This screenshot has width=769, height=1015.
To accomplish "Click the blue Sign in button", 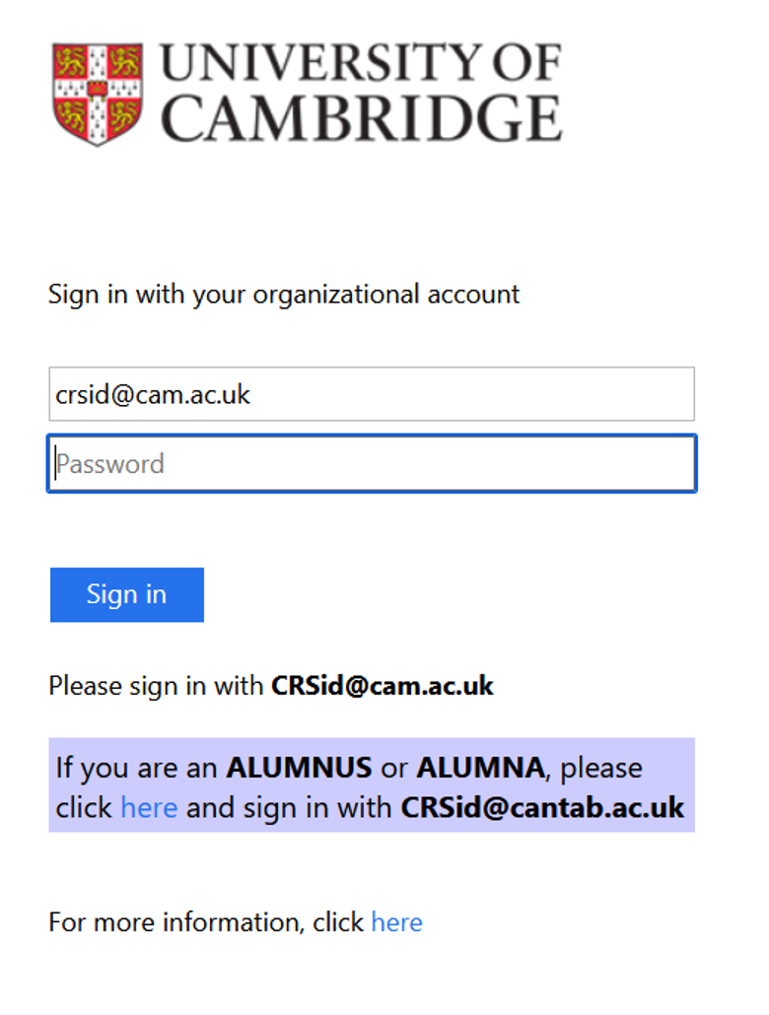I will point(127,595).
